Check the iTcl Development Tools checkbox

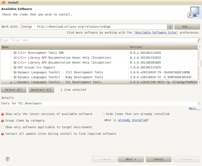pos(11,72)
